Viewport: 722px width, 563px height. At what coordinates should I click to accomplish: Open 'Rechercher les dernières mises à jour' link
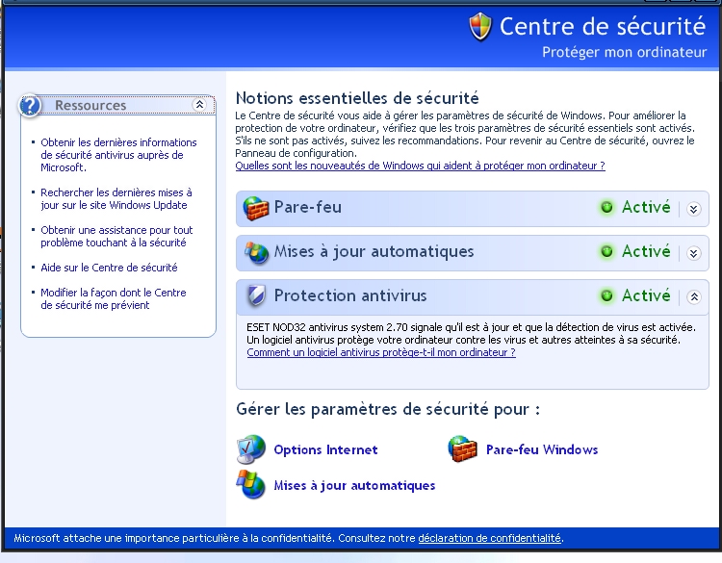click(116, 198)
